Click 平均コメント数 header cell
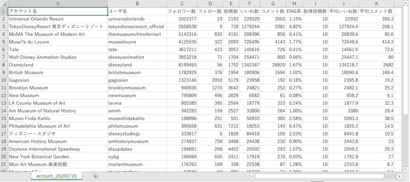The image size is (410, 182). (x=377, y=11)
